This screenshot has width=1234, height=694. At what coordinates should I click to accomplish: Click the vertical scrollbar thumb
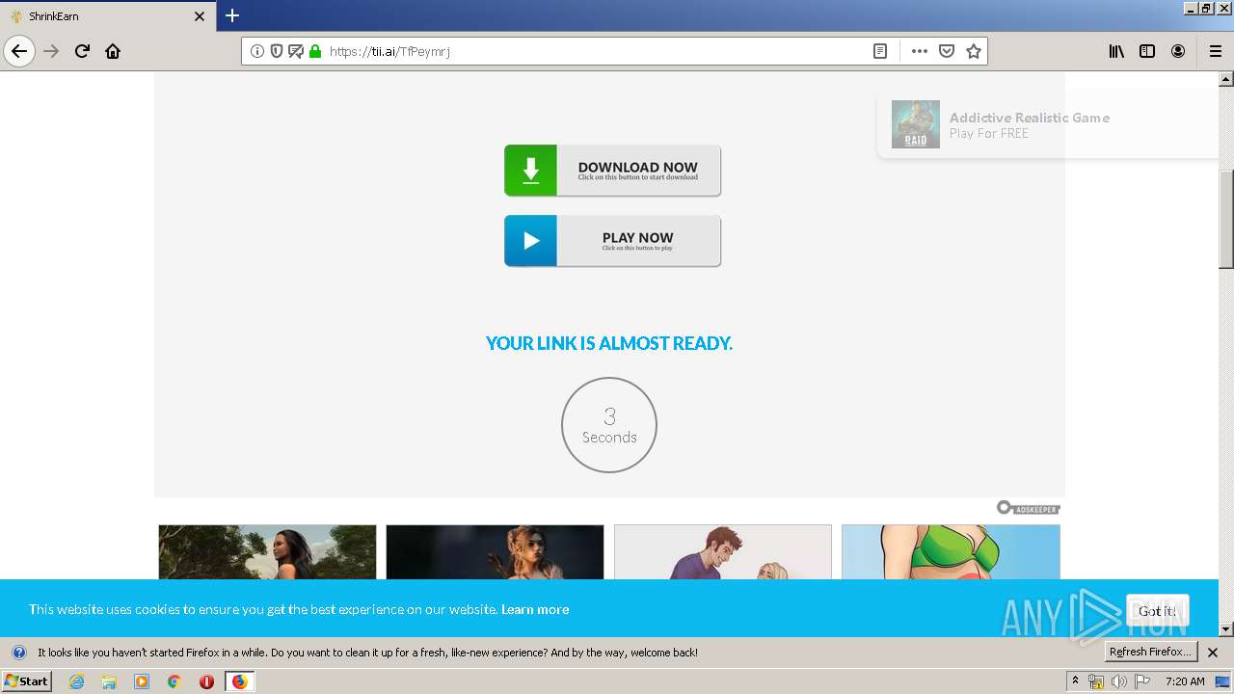(1226, 219)
